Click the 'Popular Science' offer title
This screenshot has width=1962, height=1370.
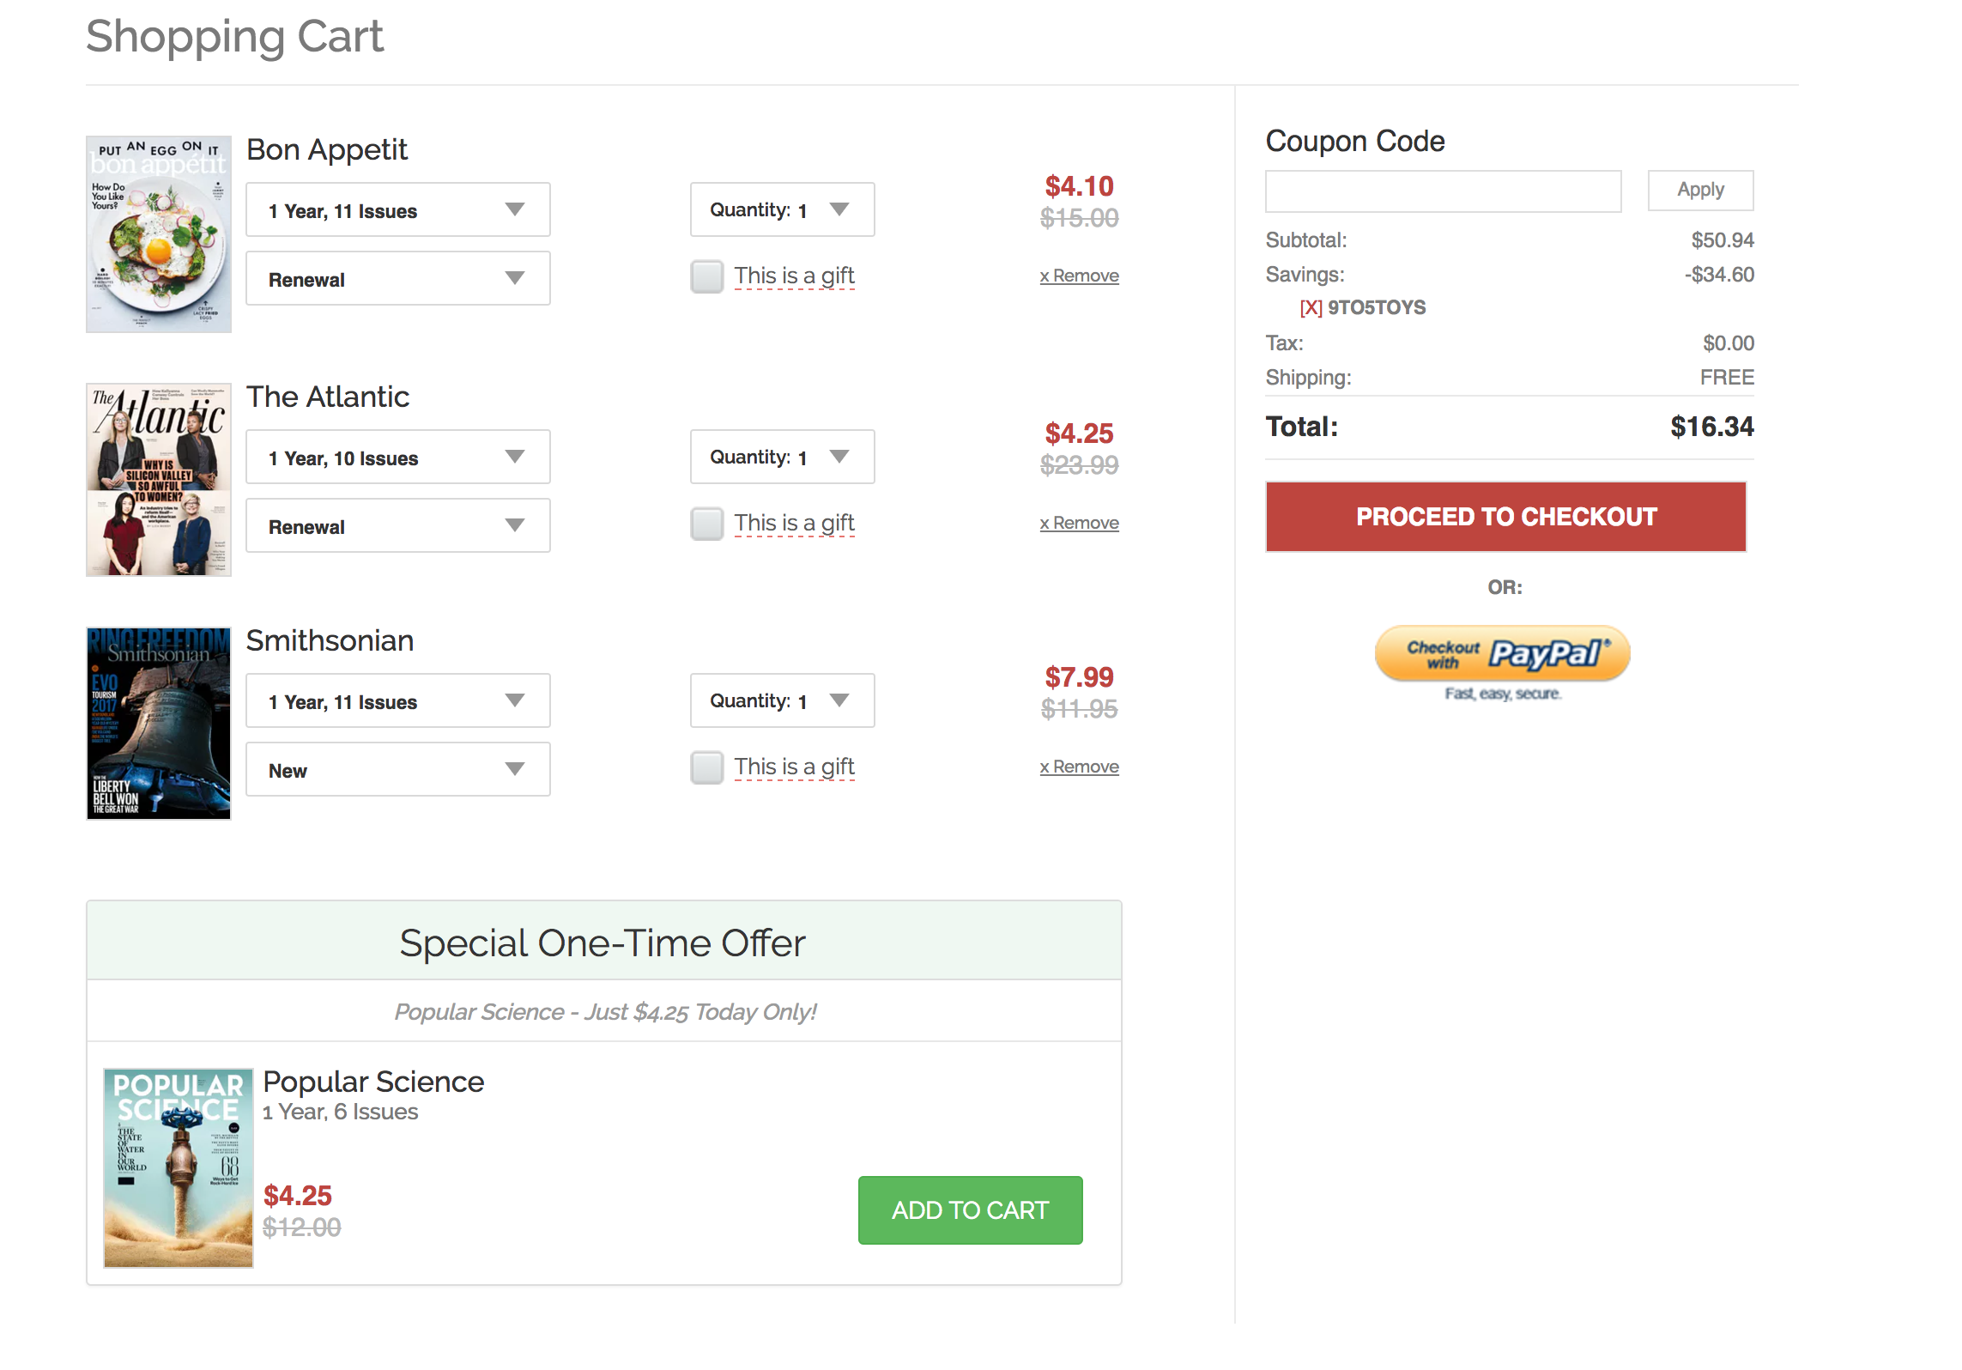373,1082
